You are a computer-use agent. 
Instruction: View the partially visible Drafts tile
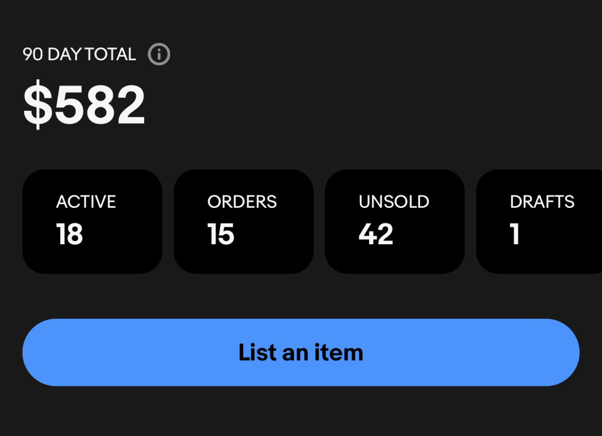(539, 221)
